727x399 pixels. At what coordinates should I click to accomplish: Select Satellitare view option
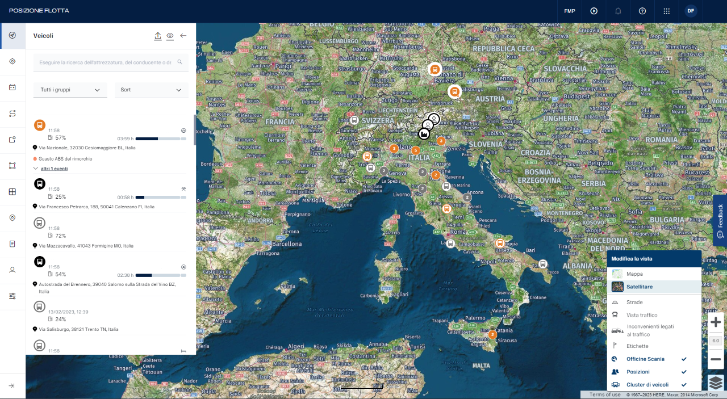(654, 287)
